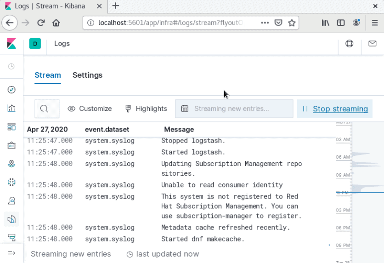
Task: Show site information icon in URL bar
Action: 90,23
